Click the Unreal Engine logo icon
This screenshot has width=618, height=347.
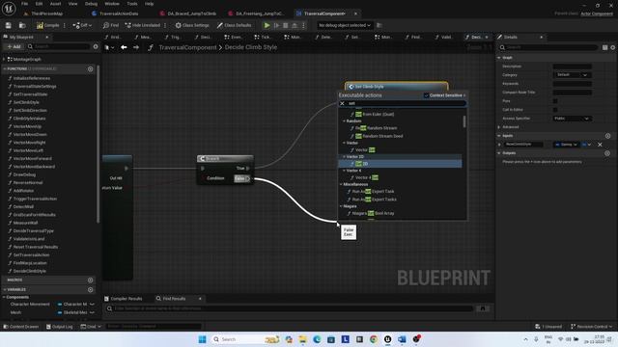click(x=9, y=9)
